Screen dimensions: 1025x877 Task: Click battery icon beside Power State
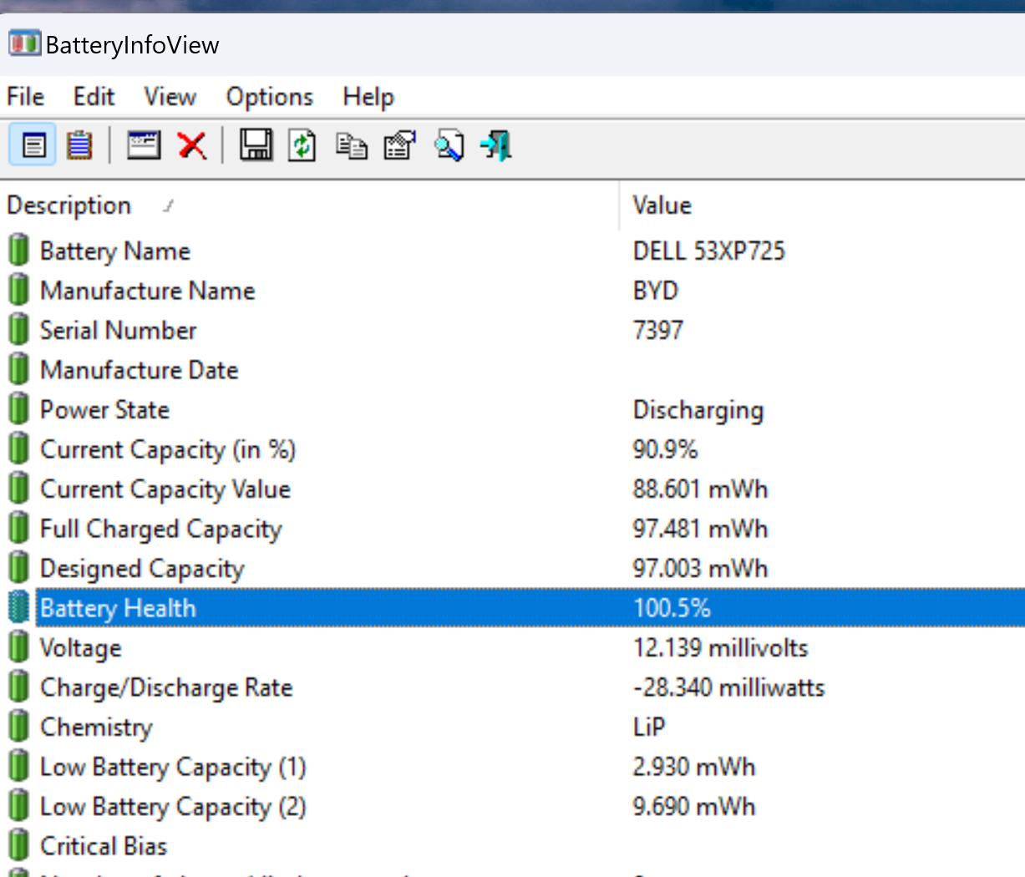pyautogui.click(x=18, y=409)
